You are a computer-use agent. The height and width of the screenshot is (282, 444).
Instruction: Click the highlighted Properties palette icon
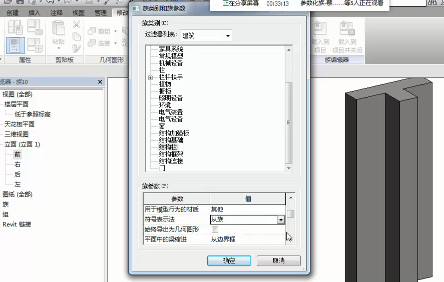pyautogui.click(x=16, y=45)
